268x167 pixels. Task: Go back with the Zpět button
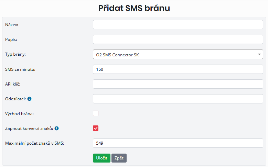[x=119, y=158]
